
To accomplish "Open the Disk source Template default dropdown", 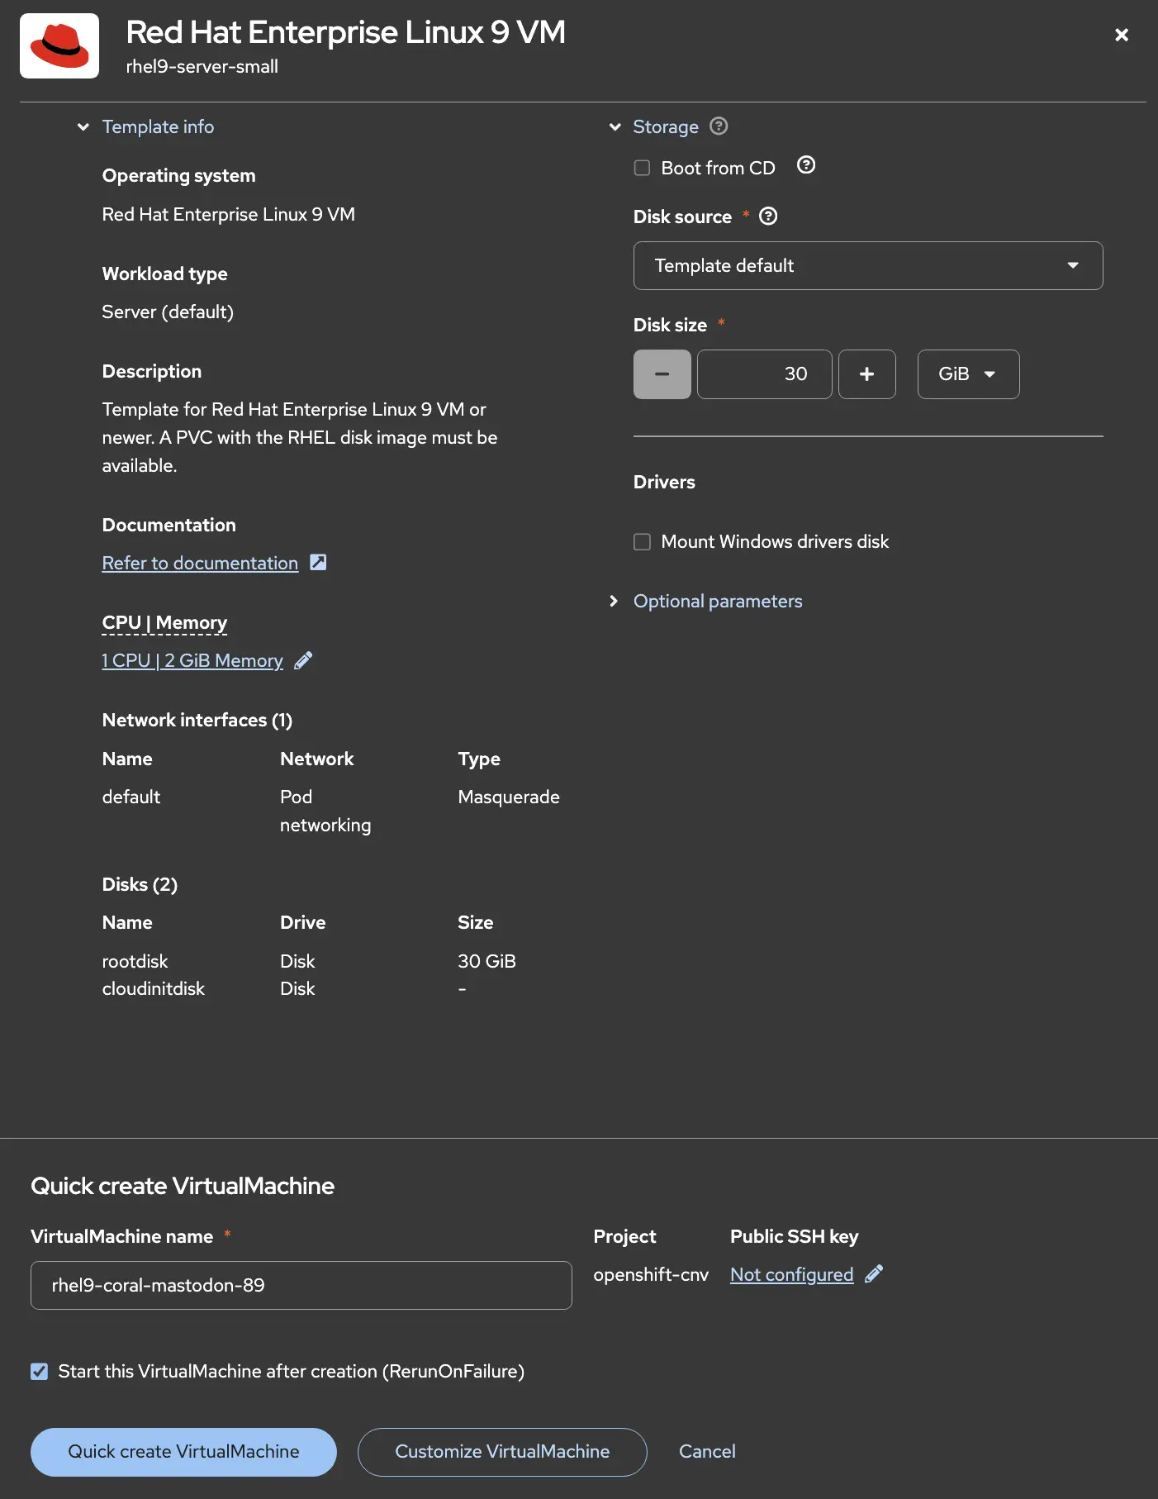I will click(868, 265).
